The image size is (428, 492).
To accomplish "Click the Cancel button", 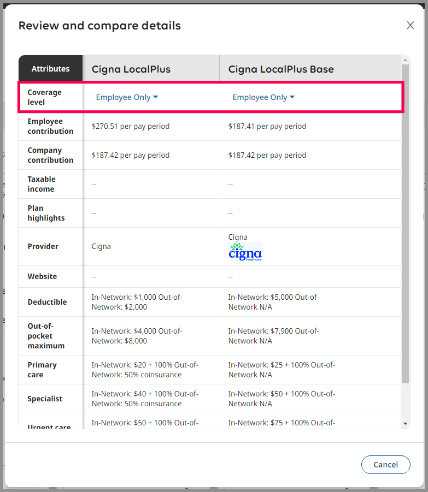I will coord(385,464).
